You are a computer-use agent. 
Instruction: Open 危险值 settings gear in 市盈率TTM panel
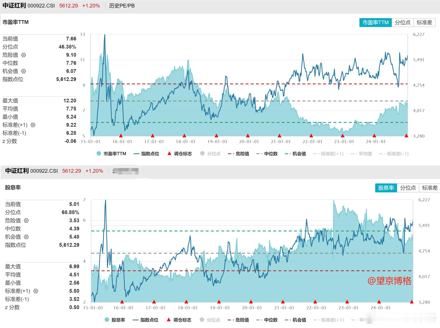tap(24, 55)
